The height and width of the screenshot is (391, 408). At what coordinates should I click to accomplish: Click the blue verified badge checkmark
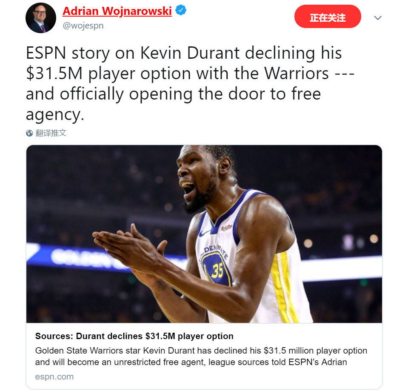[180, 10]
